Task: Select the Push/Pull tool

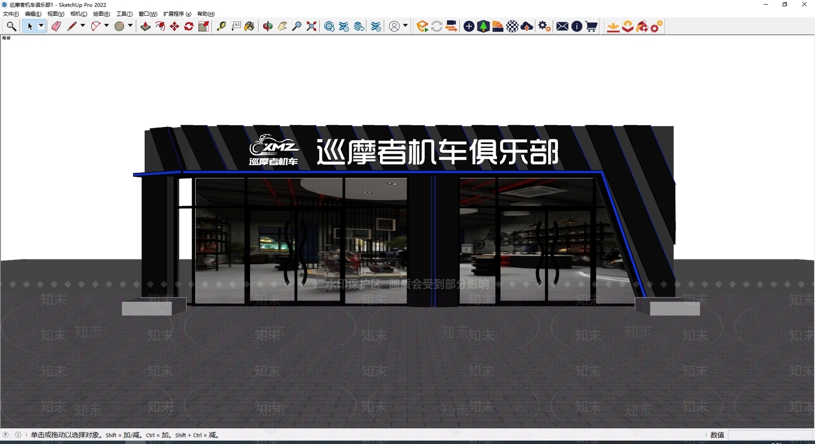Action: [146, 26]
